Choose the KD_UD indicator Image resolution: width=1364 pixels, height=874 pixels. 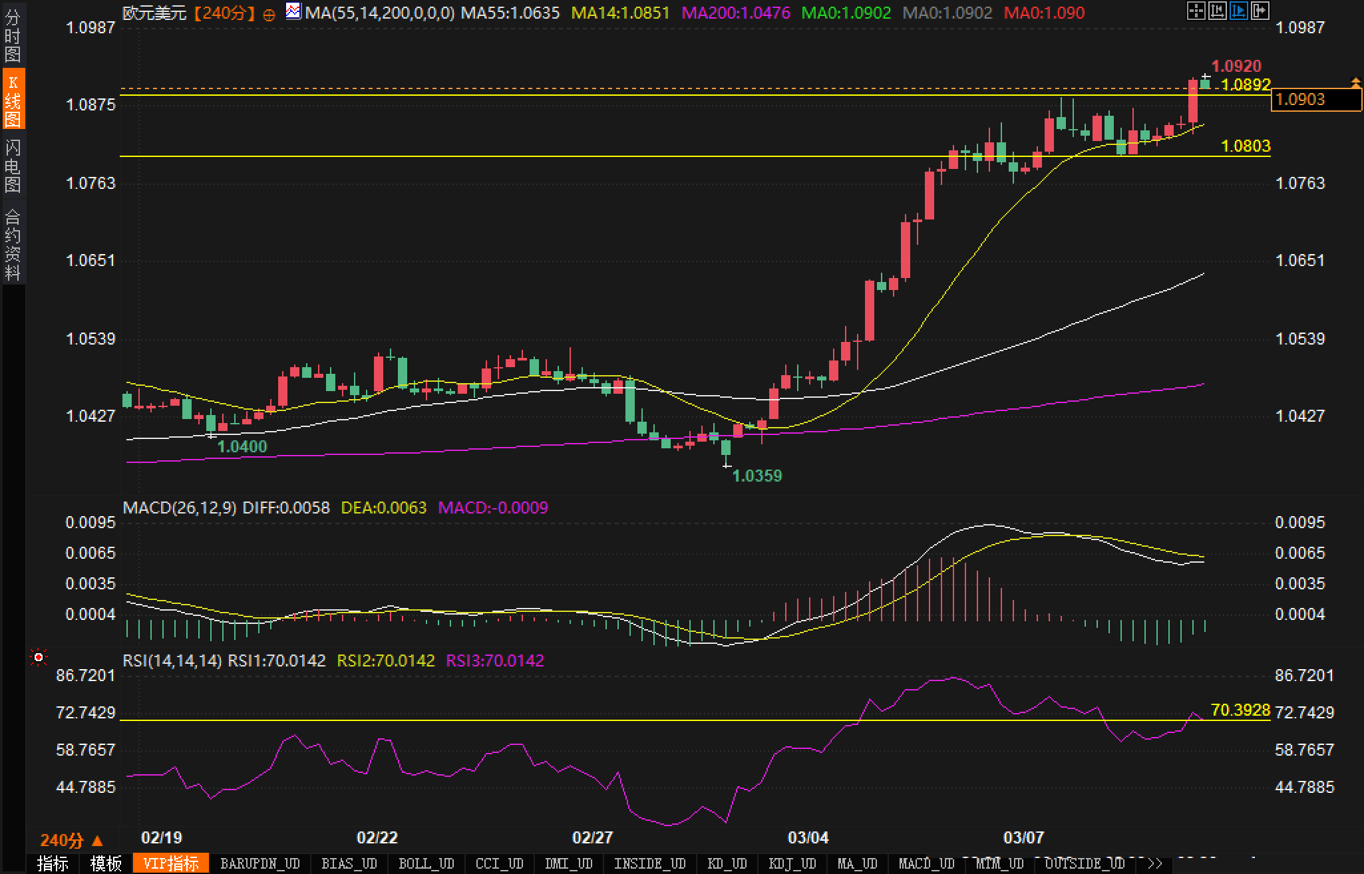[x=727, y=864]
